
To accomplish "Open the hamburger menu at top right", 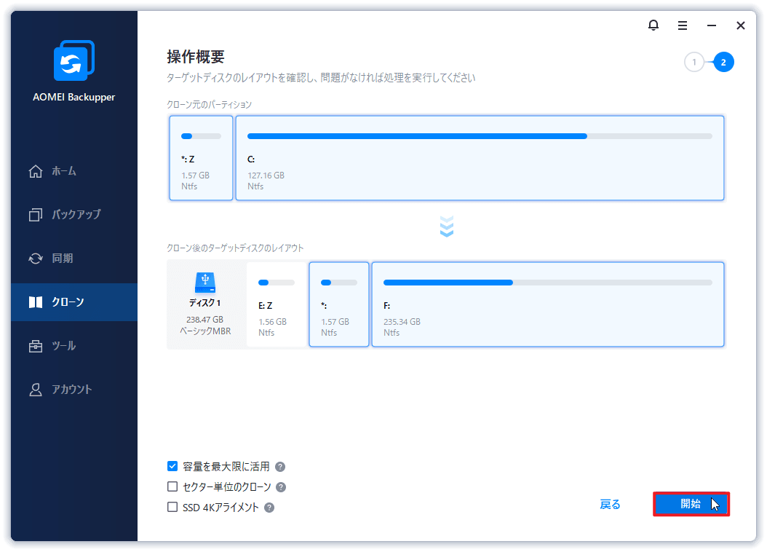I will [682, 25].
